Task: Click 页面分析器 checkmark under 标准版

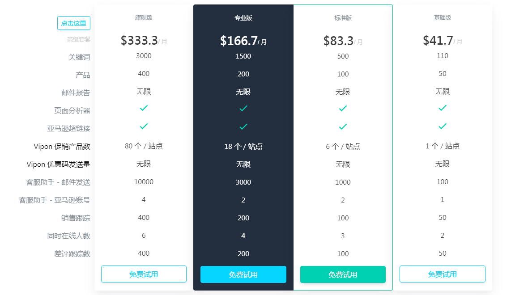Action: pyautogui.click(x=343, y=109)
